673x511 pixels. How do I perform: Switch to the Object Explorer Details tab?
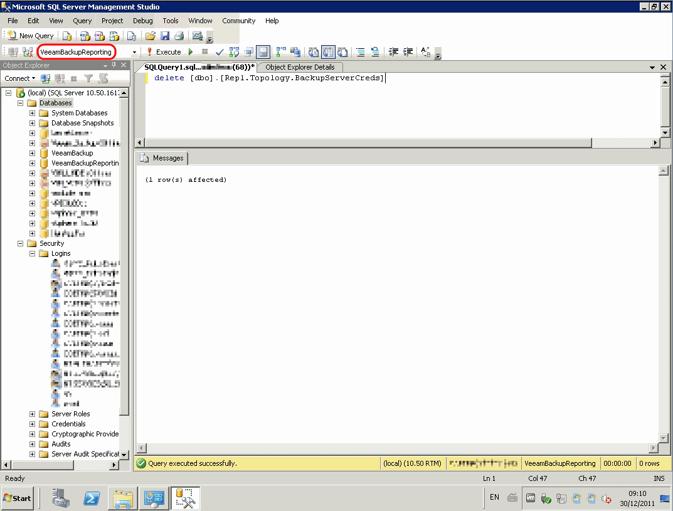[300, 67]
